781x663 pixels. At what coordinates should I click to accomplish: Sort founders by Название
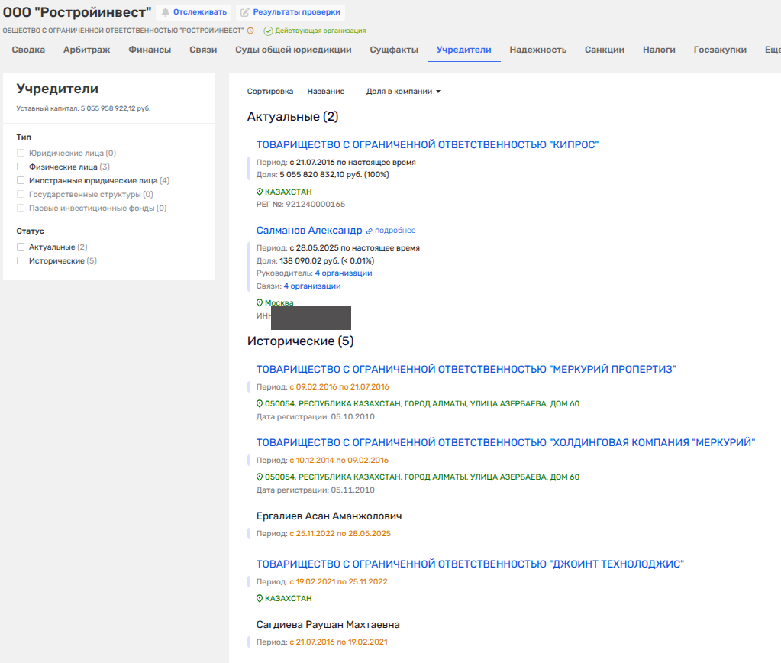click(x=326, y=91)
